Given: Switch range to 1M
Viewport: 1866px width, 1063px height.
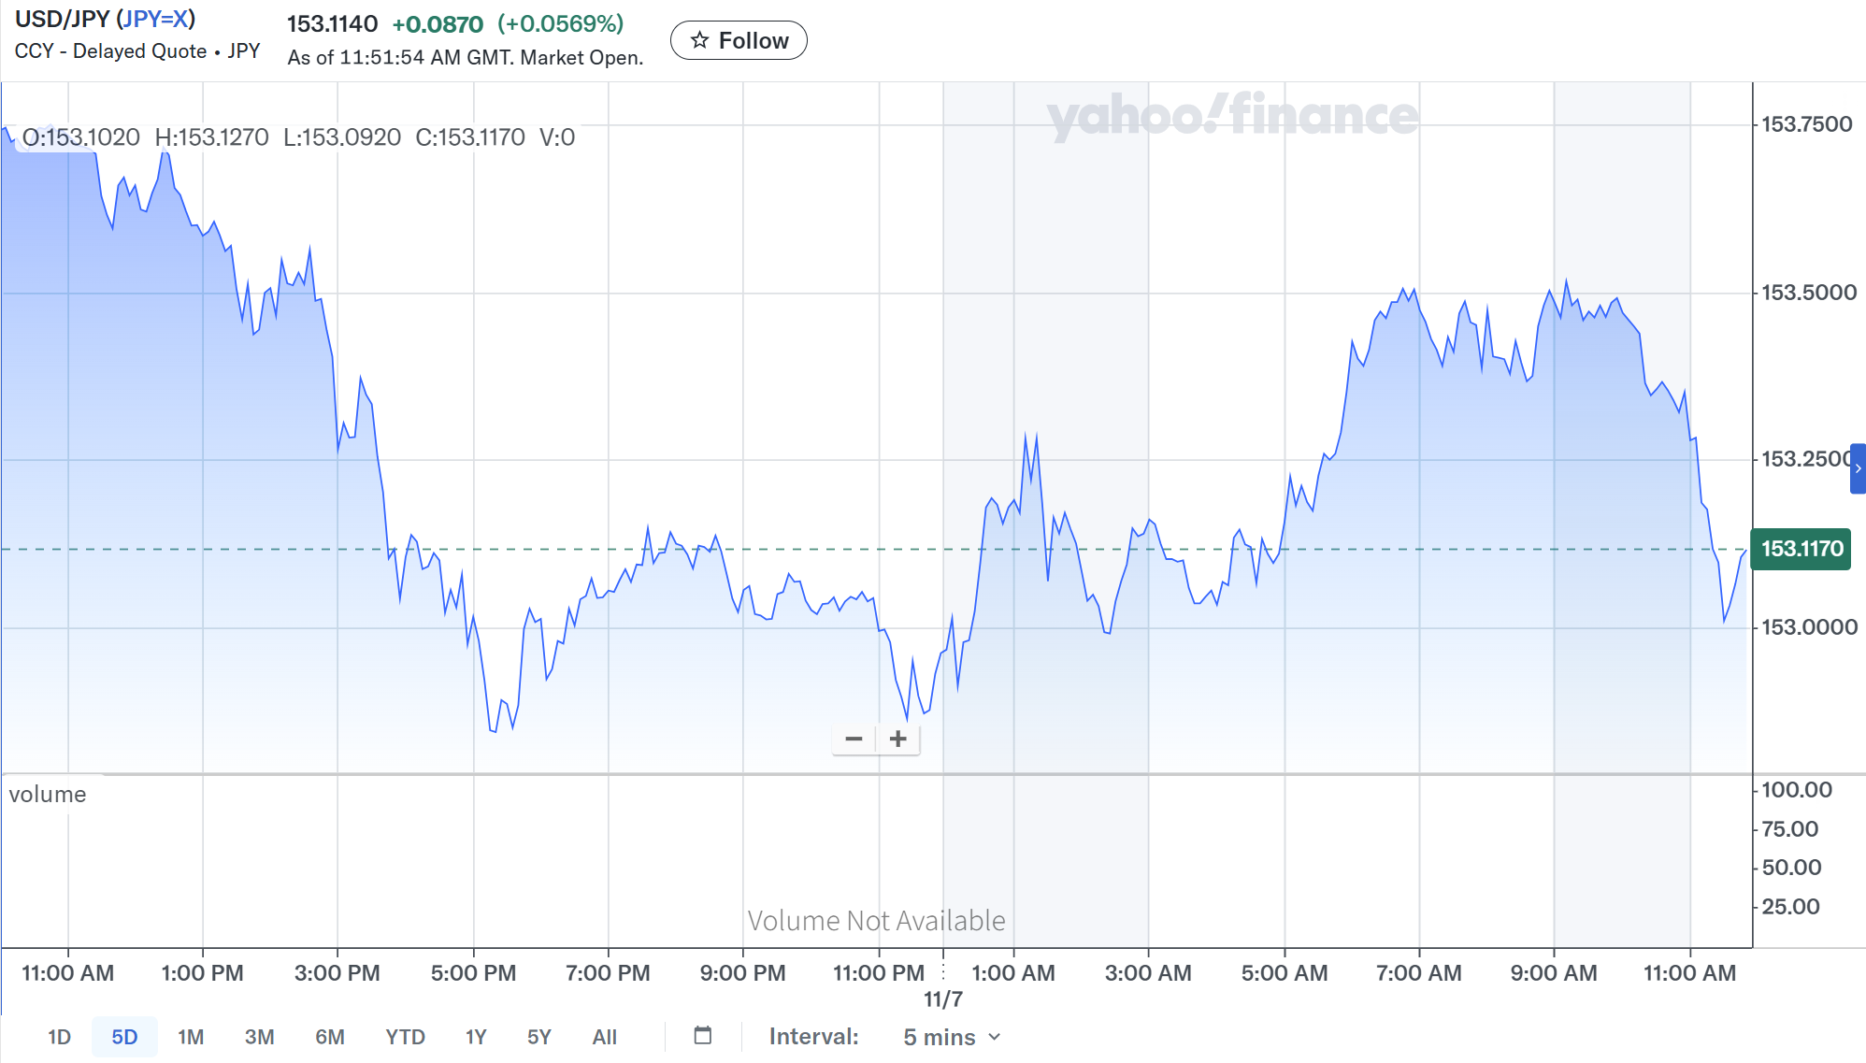Looking at the screenshot, I should tap(191, 1037).
